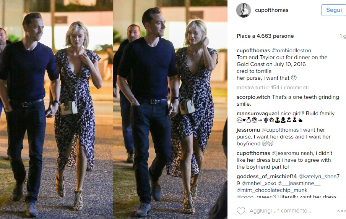Viewport: 346px width, 219px height.
Task: Open the #tomhiddleston hashtag
Action: [291, 50]
